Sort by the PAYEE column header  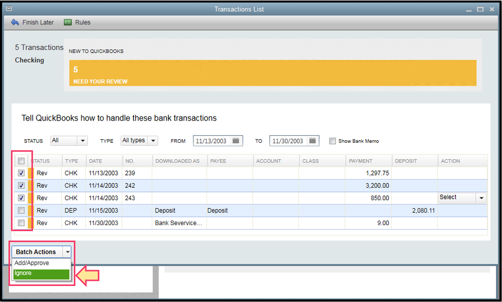tap(218, 161)
